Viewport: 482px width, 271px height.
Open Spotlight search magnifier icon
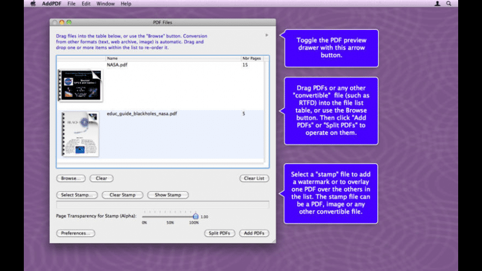[x=449, y=4]
